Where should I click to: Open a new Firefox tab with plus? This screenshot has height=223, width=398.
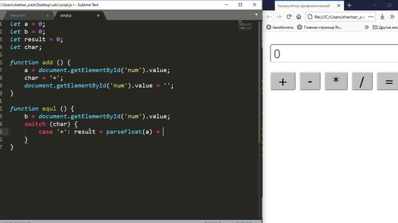pos(349,6)
